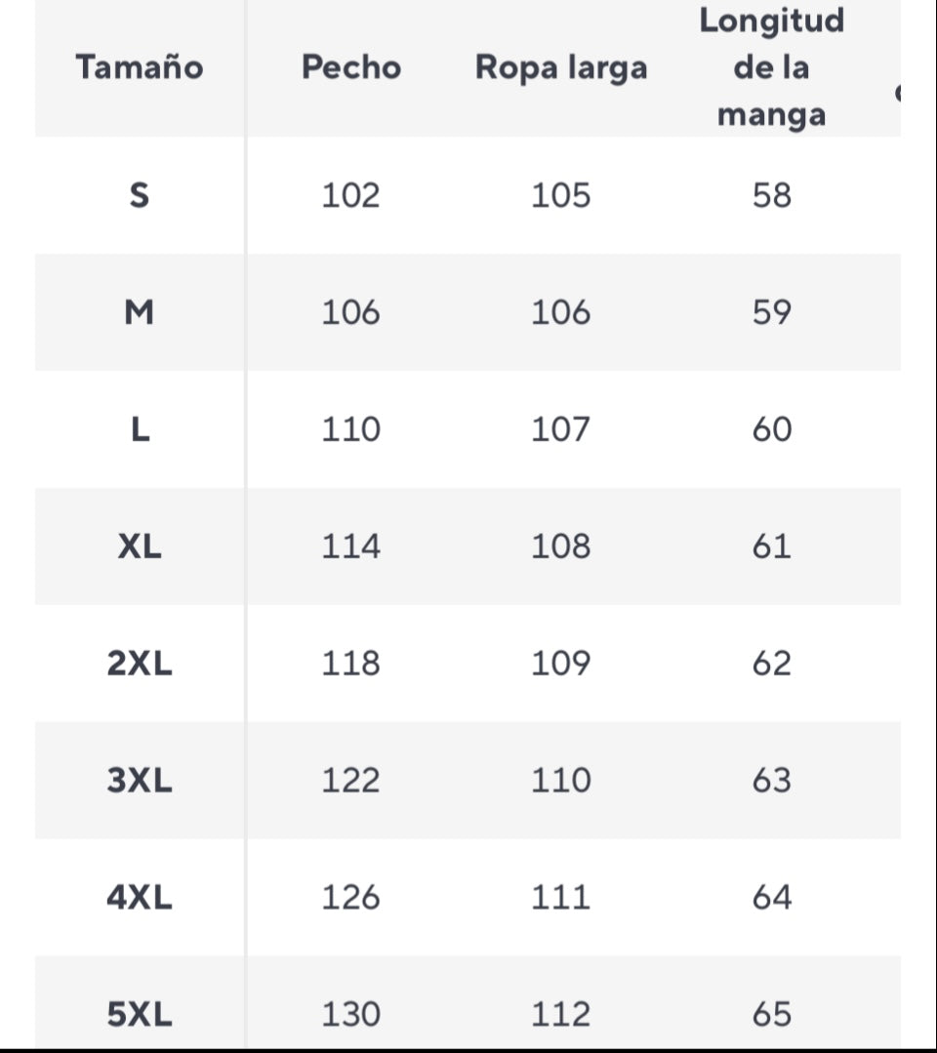This screenshot has width=937, height=1053.
Task: Click Ropa larga value 112 for 5XL
Action: 560,1015
